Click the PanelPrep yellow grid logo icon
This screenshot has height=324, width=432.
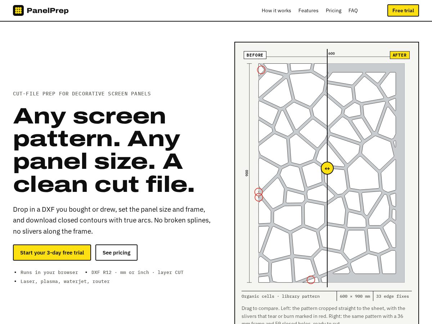coord(18,10)
